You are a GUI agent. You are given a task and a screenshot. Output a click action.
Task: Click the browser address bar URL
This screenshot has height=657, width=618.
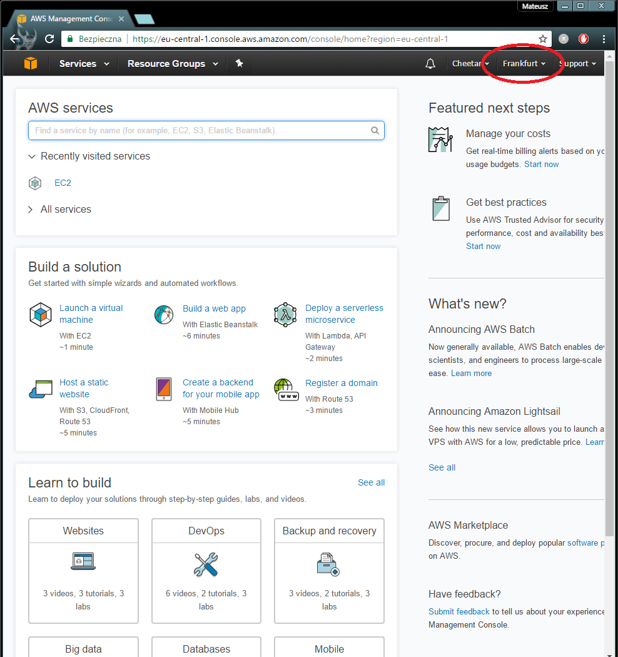(x=290, y=39)
